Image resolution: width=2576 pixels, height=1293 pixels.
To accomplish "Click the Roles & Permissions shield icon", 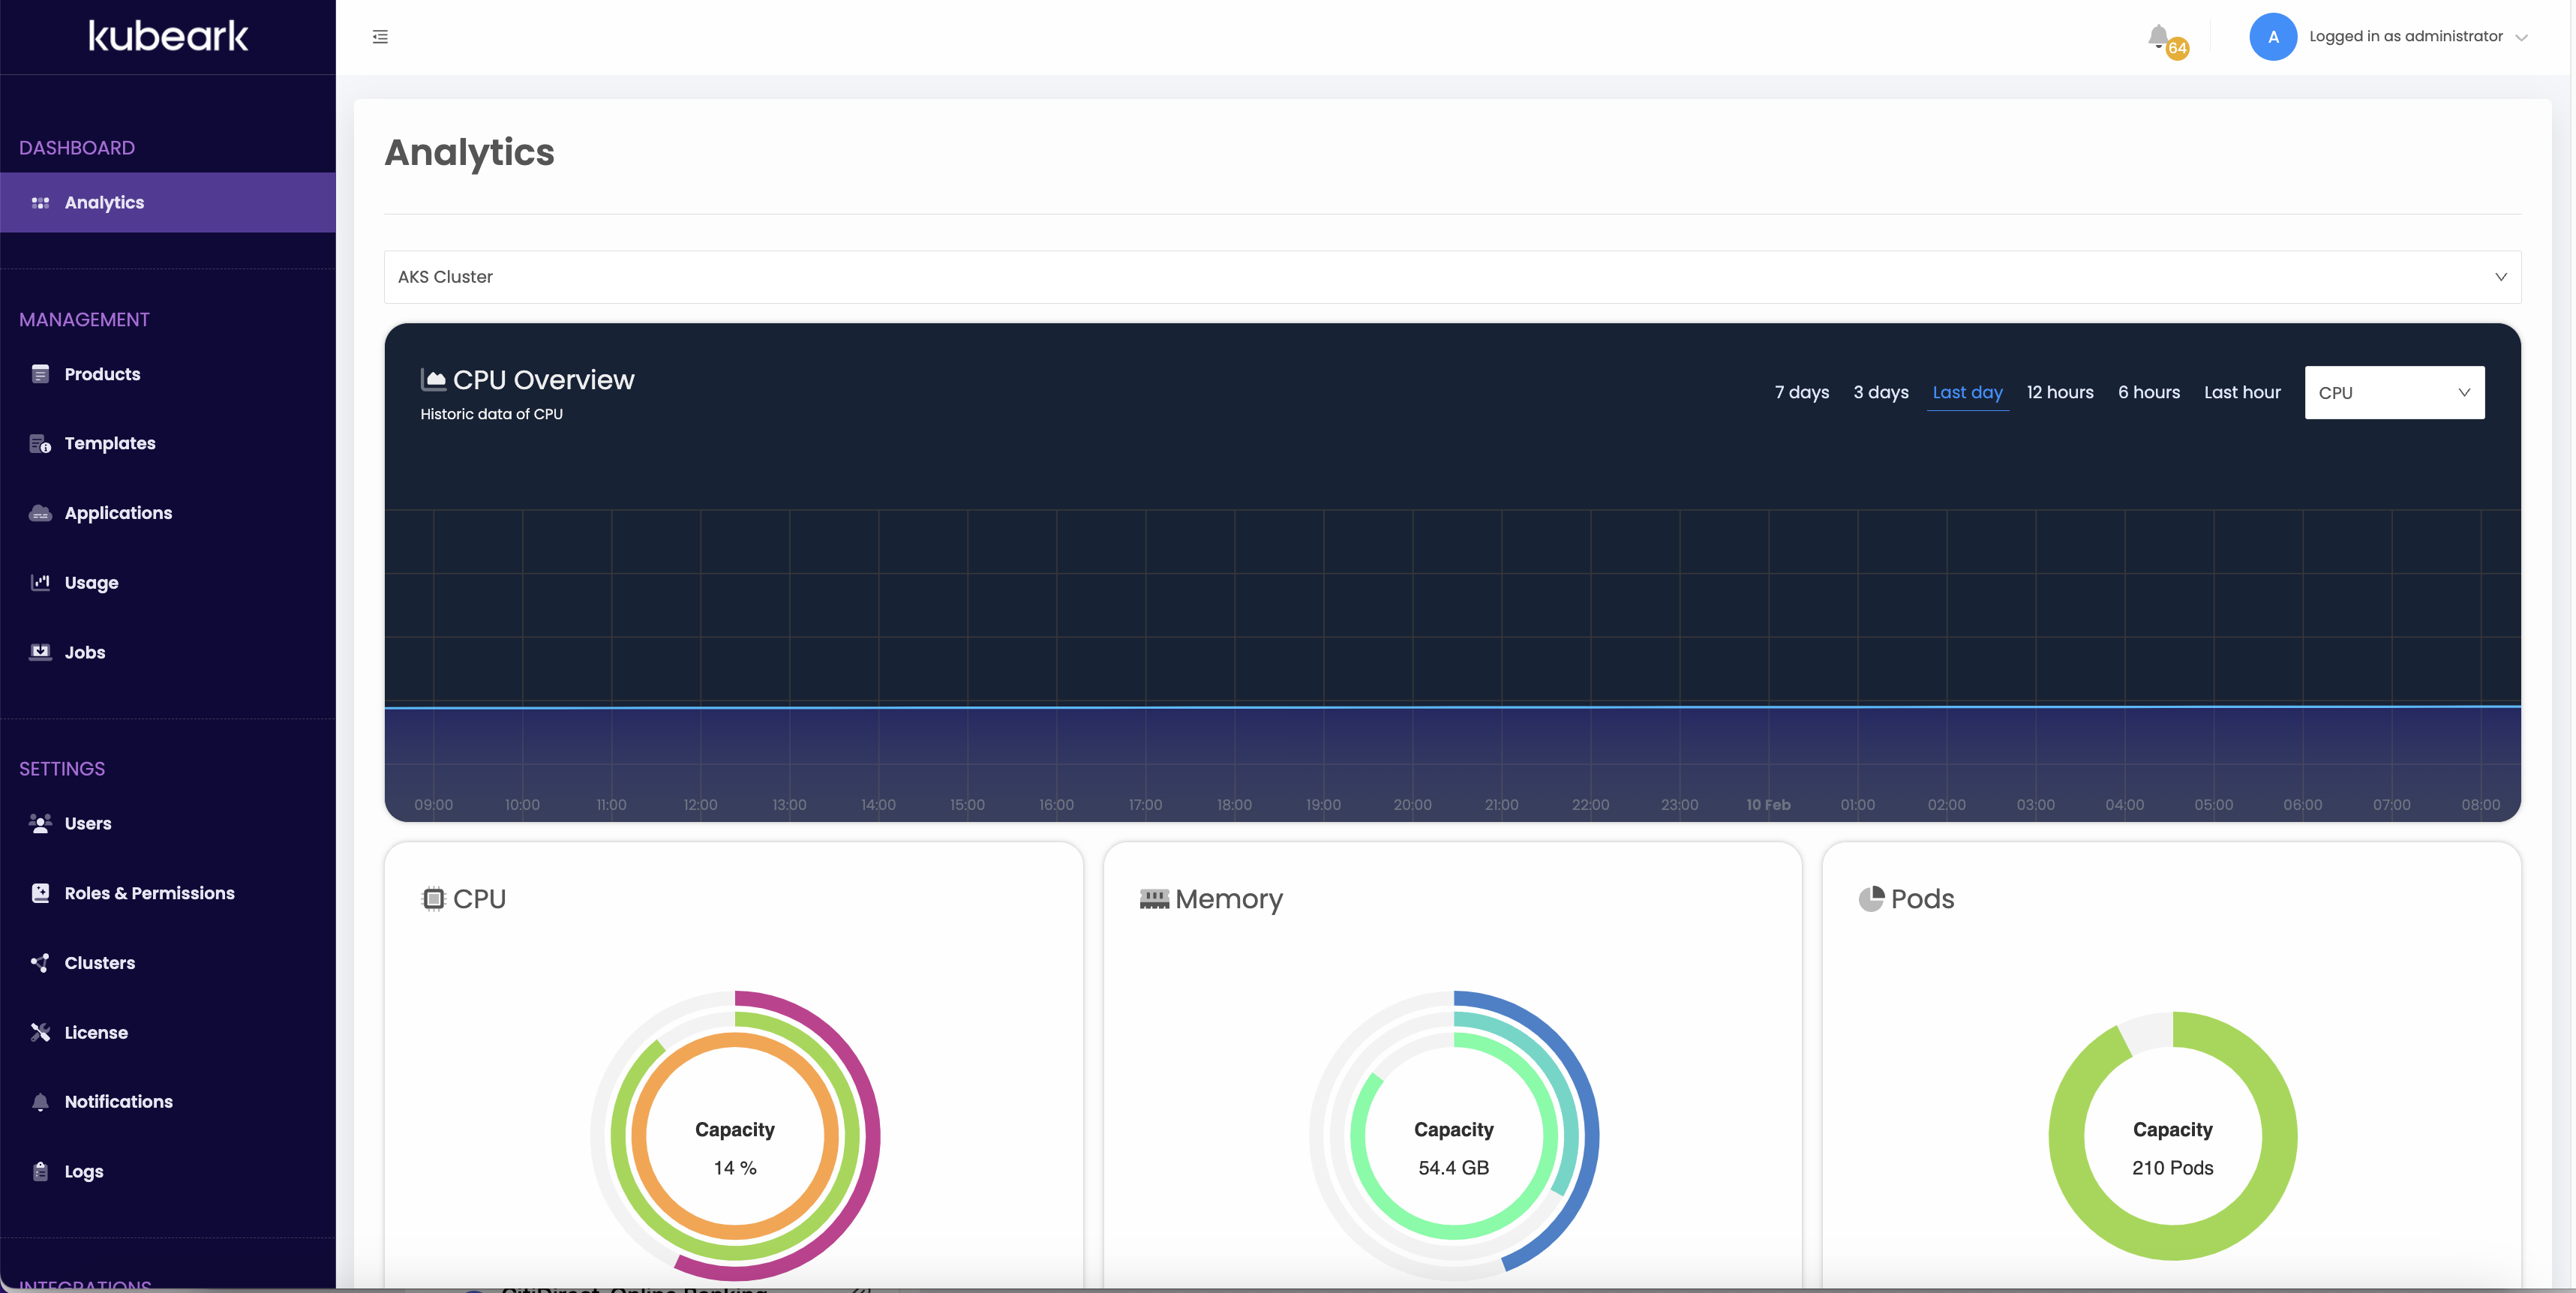I will coord(40,893).
